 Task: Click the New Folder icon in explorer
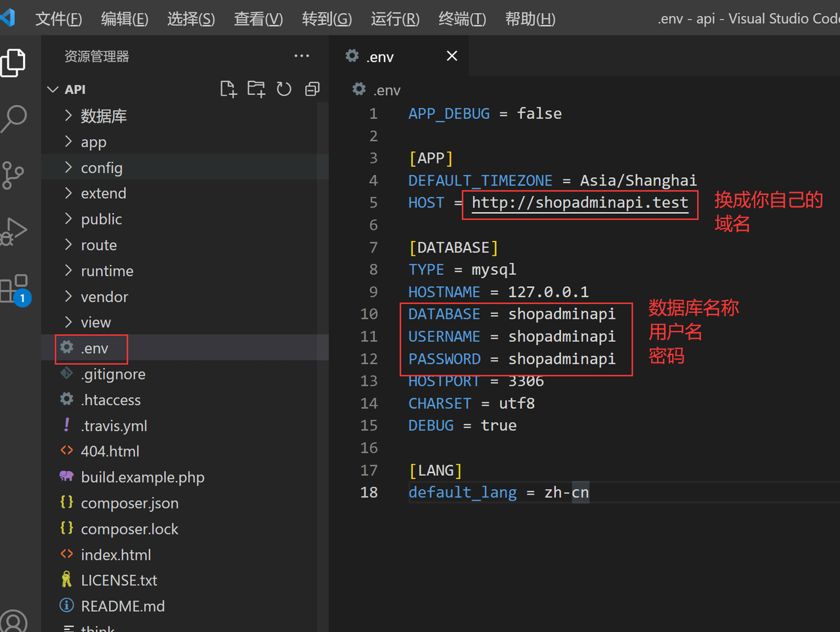coord(256,89)
